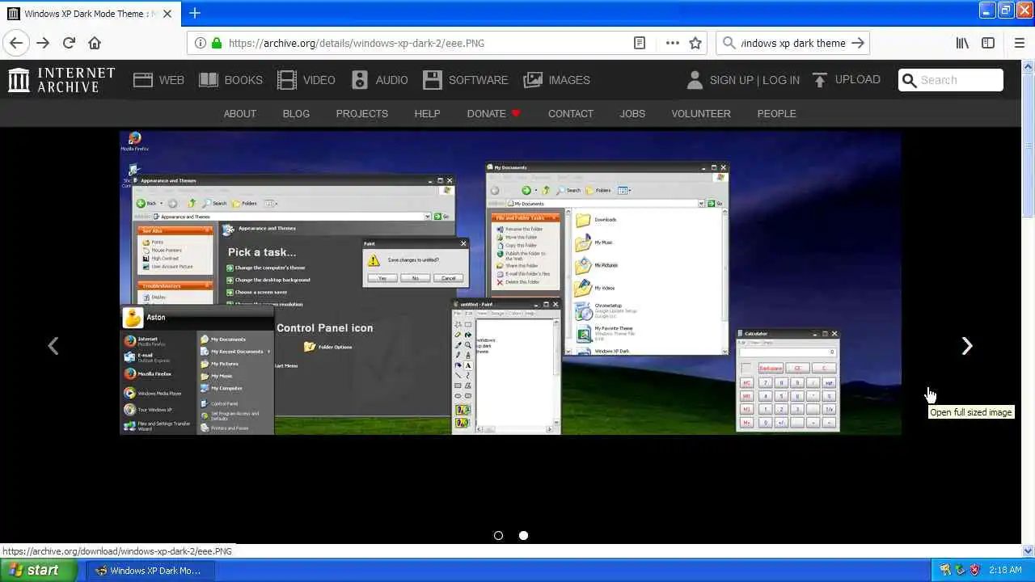Open the VOLUNTEER page
Image resolution: width=1035 pixels, height=582 pixels.
[701, 113]
